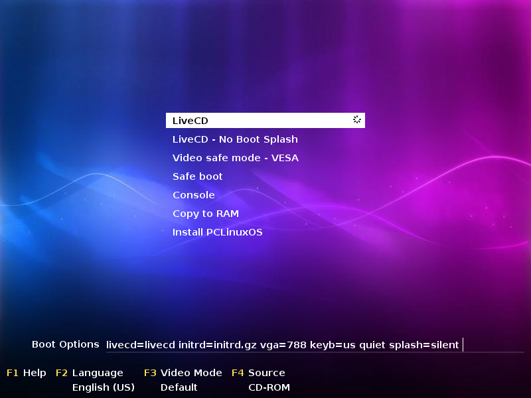Click the Default video mode value
Viewport: 531px width, 398px height.
[x=179, y=387]
